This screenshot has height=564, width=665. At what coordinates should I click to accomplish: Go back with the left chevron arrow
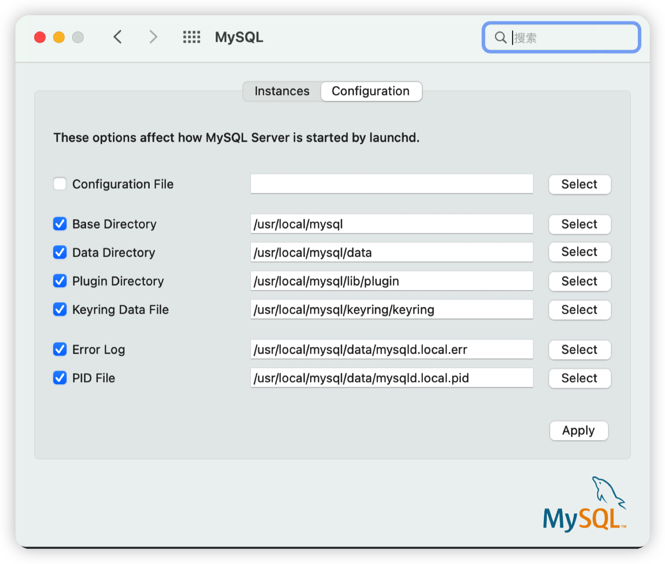tap(118, 37)
